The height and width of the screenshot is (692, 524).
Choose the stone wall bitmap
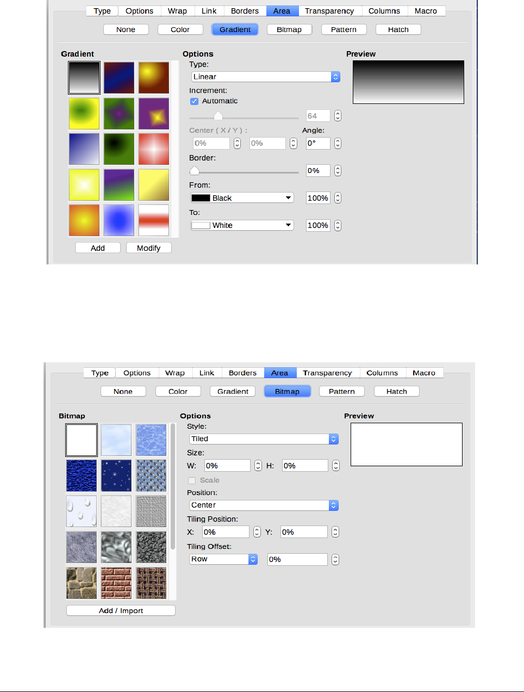82,583
